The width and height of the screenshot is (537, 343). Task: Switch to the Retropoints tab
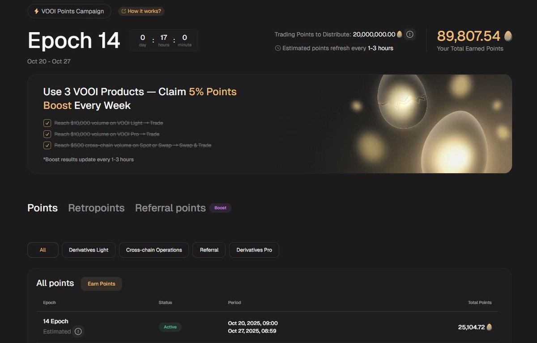[96, 208]
